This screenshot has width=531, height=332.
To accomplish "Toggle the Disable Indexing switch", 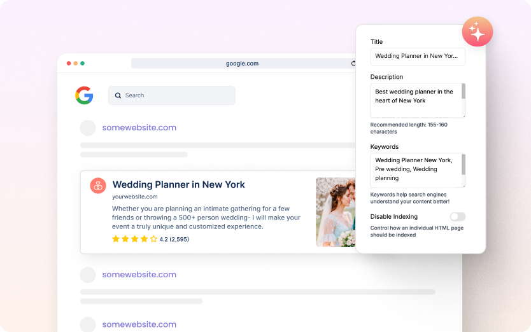I will pyautogui.click(x=457, y=217).
